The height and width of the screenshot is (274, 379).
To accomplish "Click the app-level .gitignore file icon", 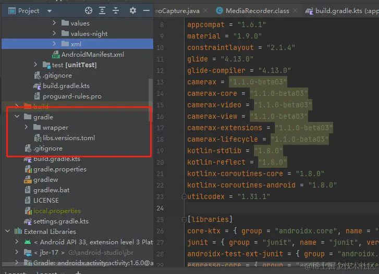I will pos(37,76).
